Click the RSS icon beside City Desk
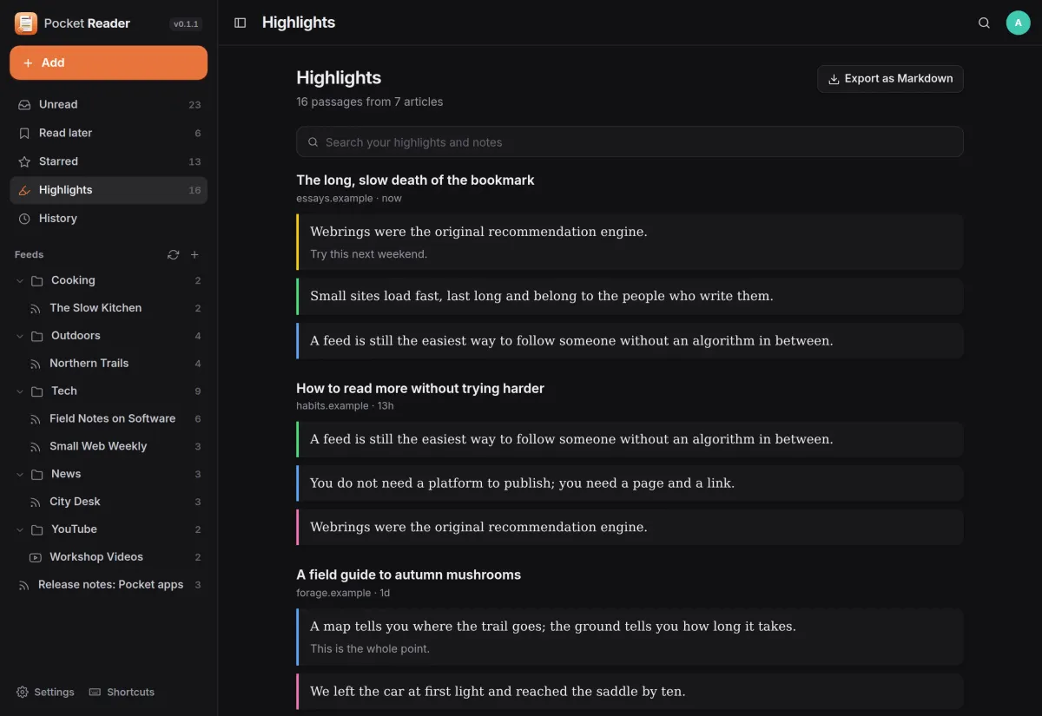 point(36,502)
